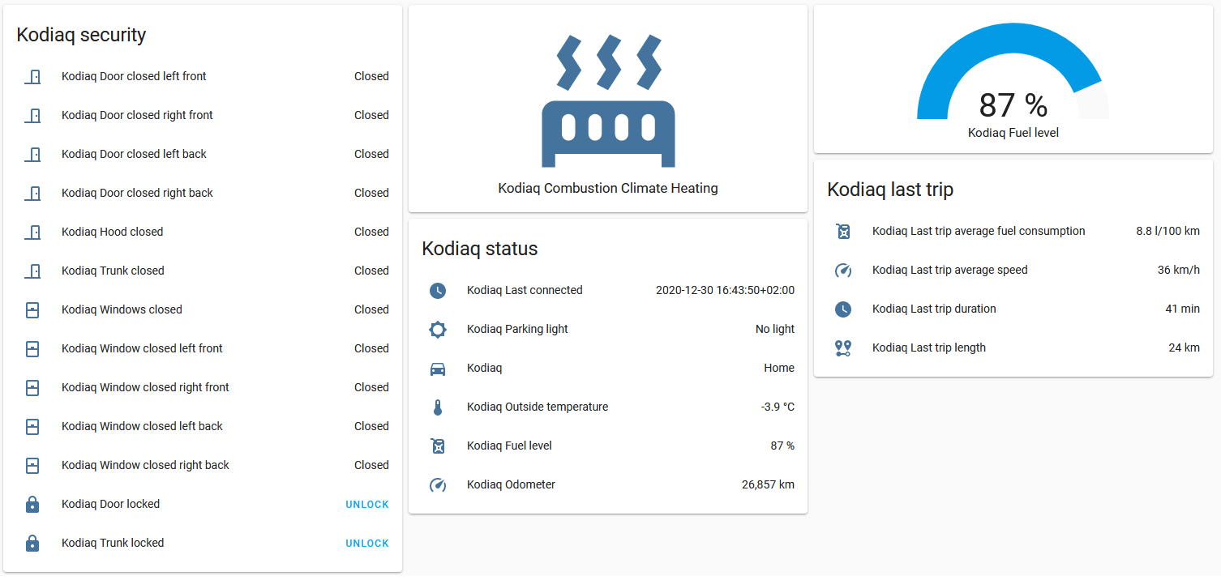Screen dimensions: 1221x580
Task: Open Kodiaq Combustion Climate Heating label
Action: point(608,188)
